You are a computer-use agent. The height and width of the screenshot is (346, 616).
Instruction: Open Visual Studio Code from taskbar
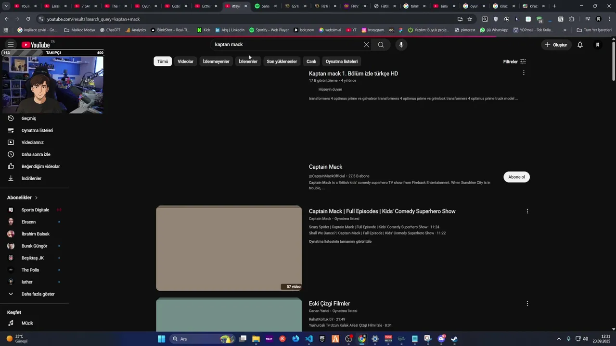click(x=309, y=339)
